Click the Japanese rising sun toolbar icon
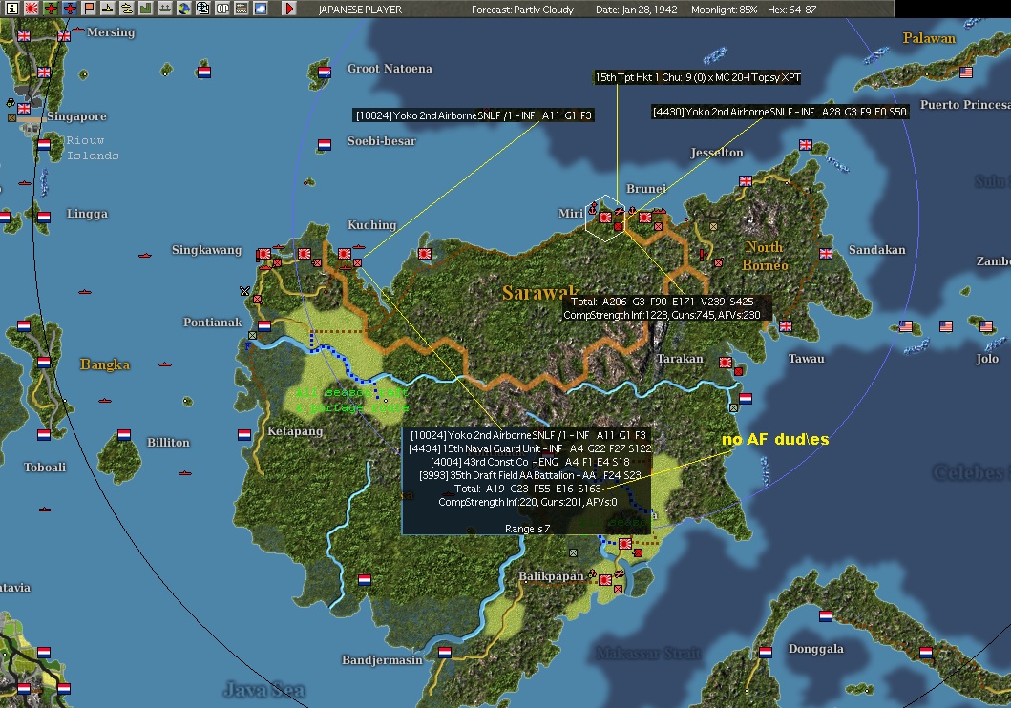Viewport: 1011px width, 708px height. 31,9
